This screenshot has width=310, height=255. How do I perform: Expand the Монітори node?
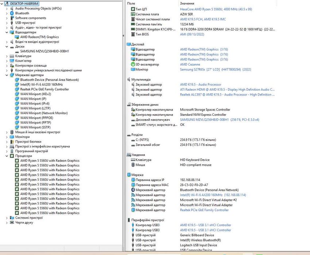(7, 137)
